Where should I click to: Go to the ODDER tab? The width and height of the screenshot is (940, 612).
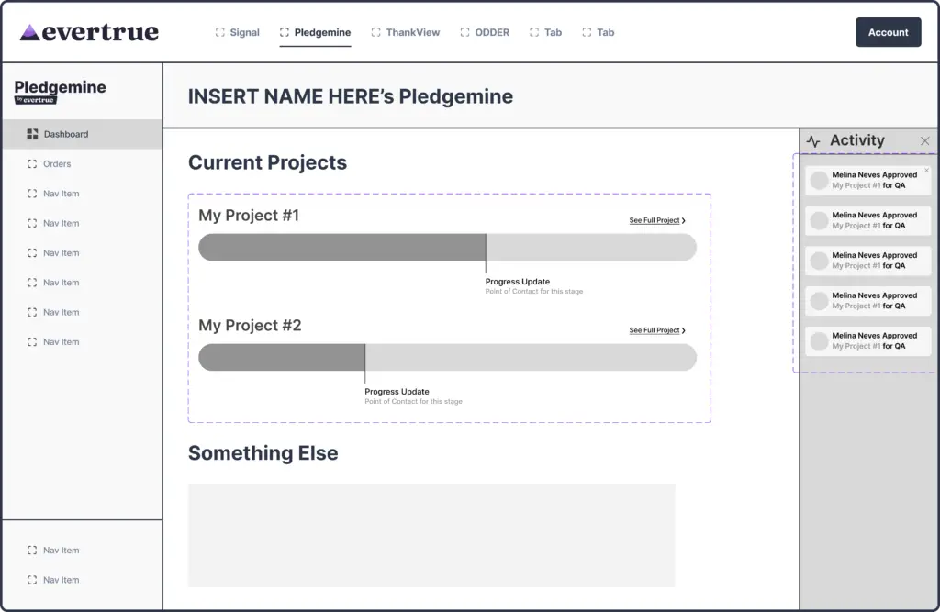point(485,32)
